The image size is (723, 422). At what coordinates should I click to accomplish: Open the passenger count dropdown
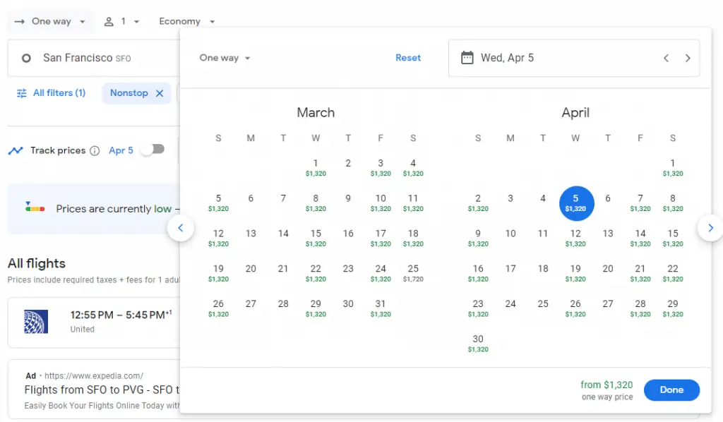(122, 21)
